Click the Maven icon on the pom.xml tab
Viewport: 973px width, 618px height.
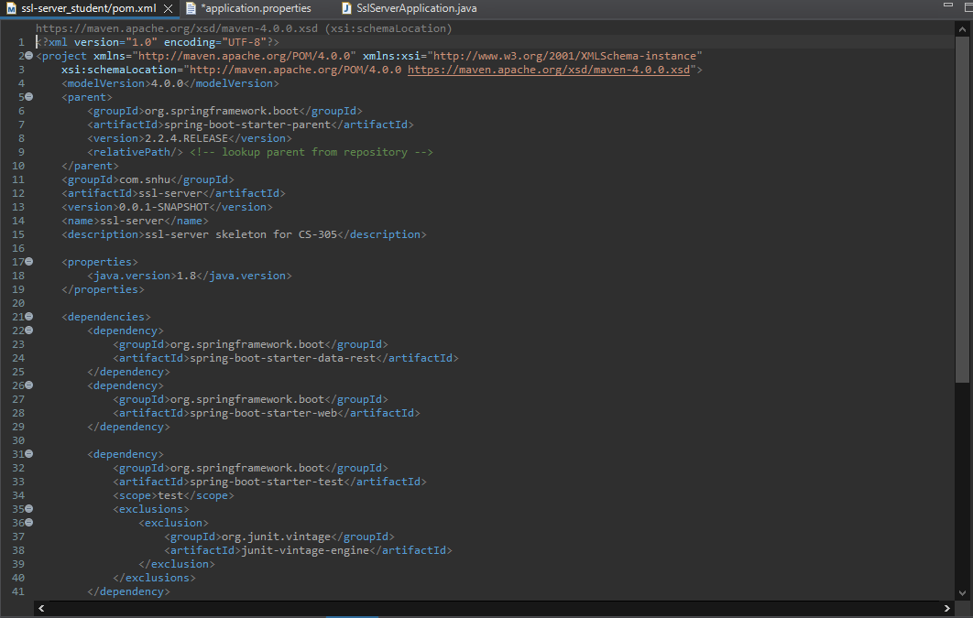tap(9, 8)
